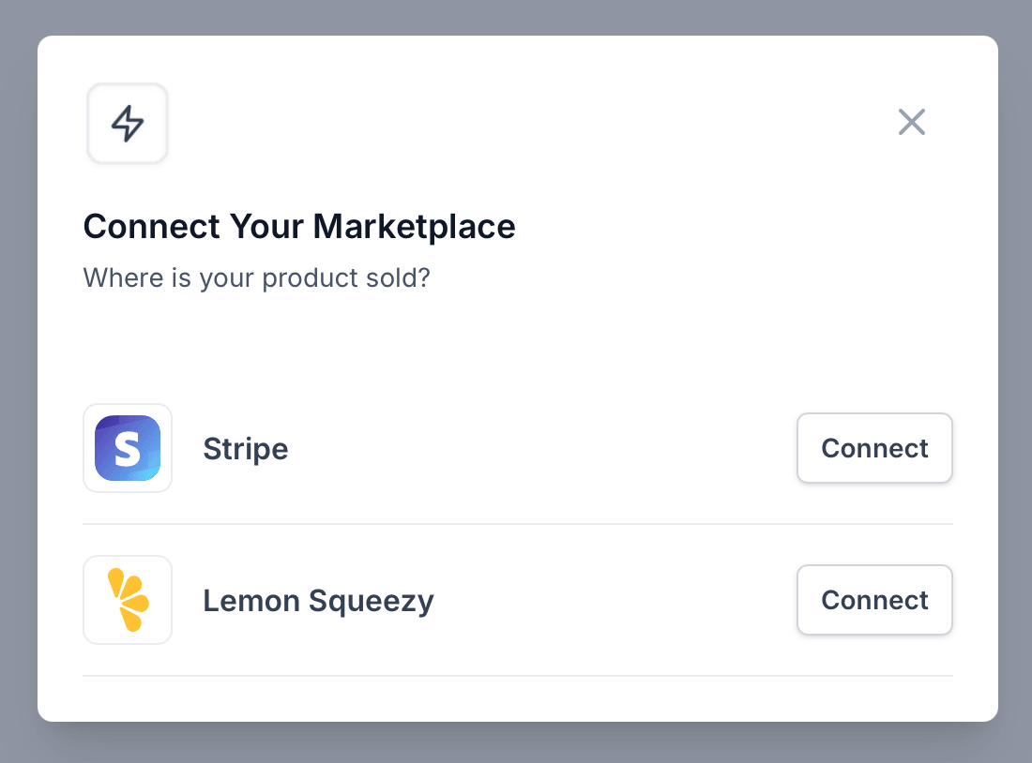Dismiss the Connect Your Marketplace dialog

pyautogui.click(x=911, y=122)
